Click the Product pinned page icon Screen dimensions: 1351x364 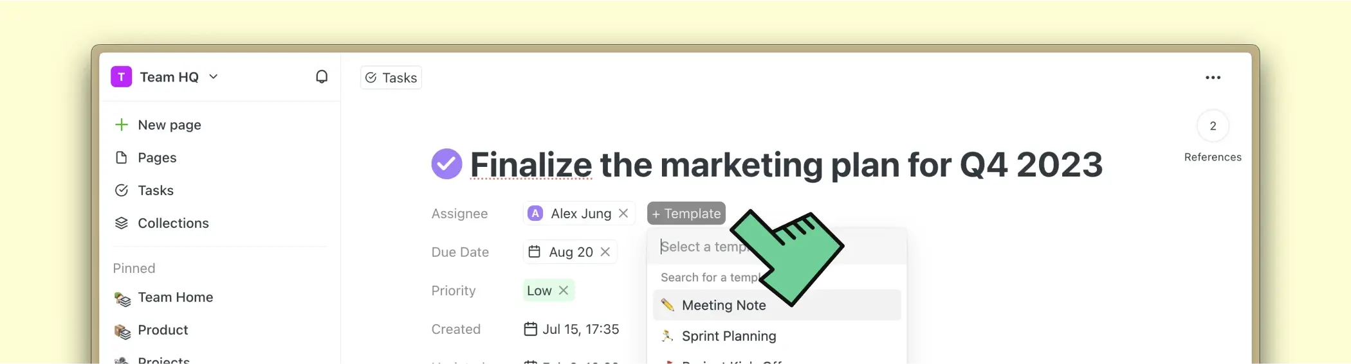pos(122,331)
